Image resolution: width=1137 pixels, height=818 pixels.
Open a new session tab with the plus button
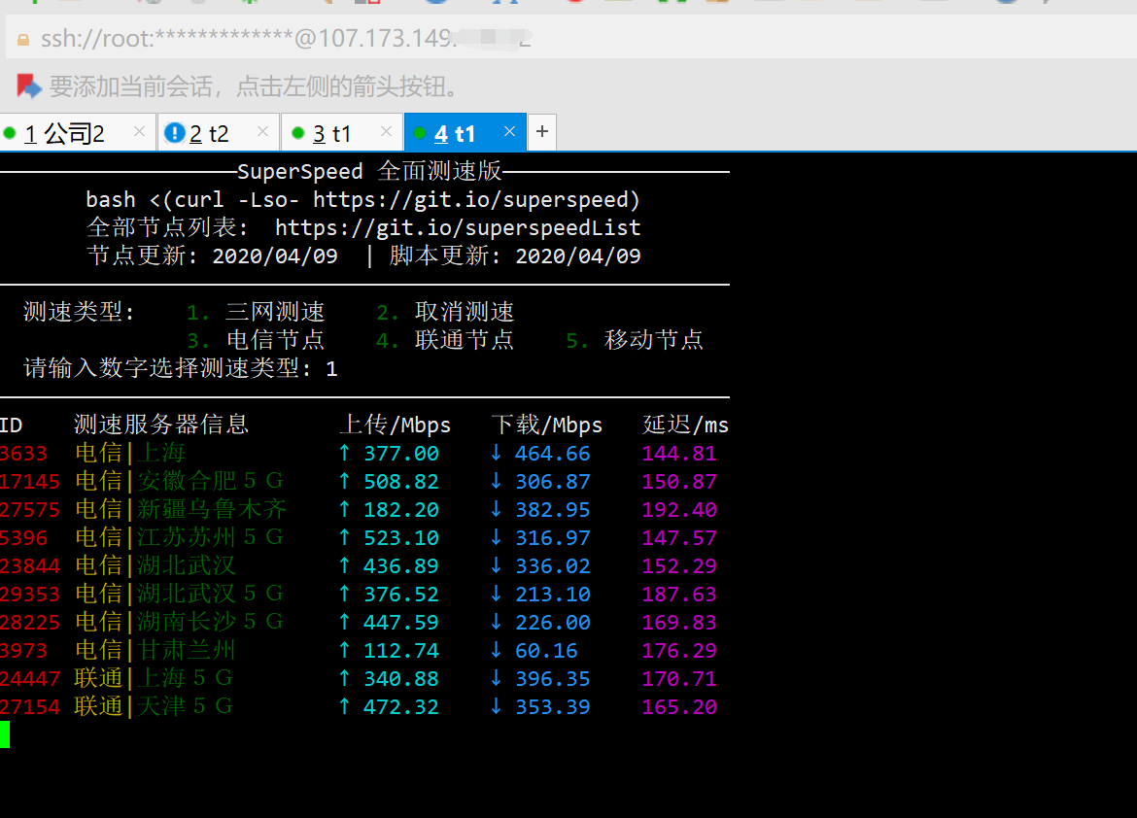541,132
